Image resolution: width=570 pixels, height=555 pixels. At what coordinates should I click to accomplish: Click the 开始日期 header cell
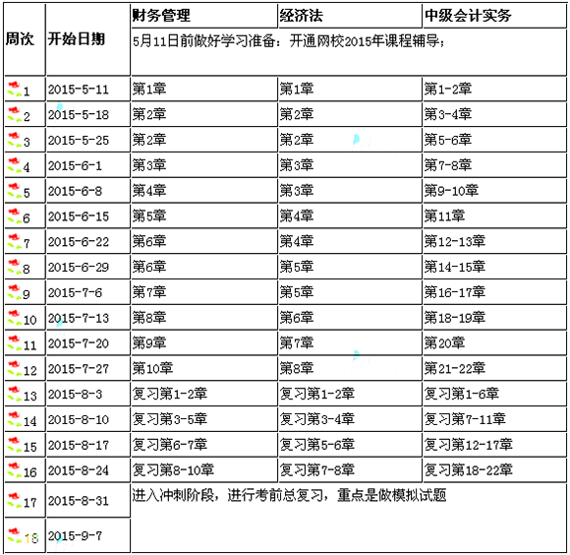pyautogui.click(x=88, y=39)
